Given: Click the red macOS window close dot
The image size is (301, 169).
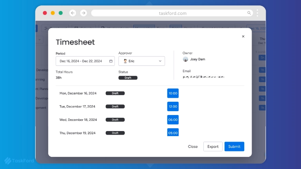Looking at the screenshot, I should (x=45, y=13).
